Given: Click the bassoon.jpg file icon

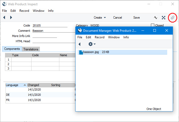Looking at the screenshot, I should pyautogui.click(x=81, y=52).
